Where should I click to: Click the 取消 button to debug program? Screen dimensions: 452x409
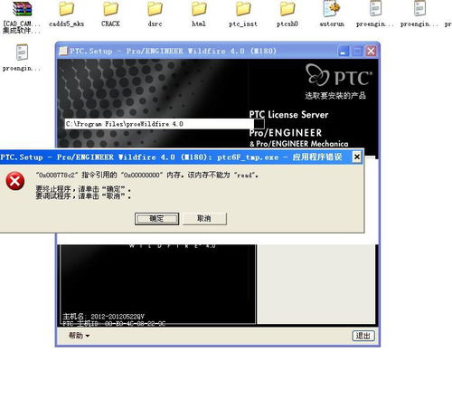(204, 218)
